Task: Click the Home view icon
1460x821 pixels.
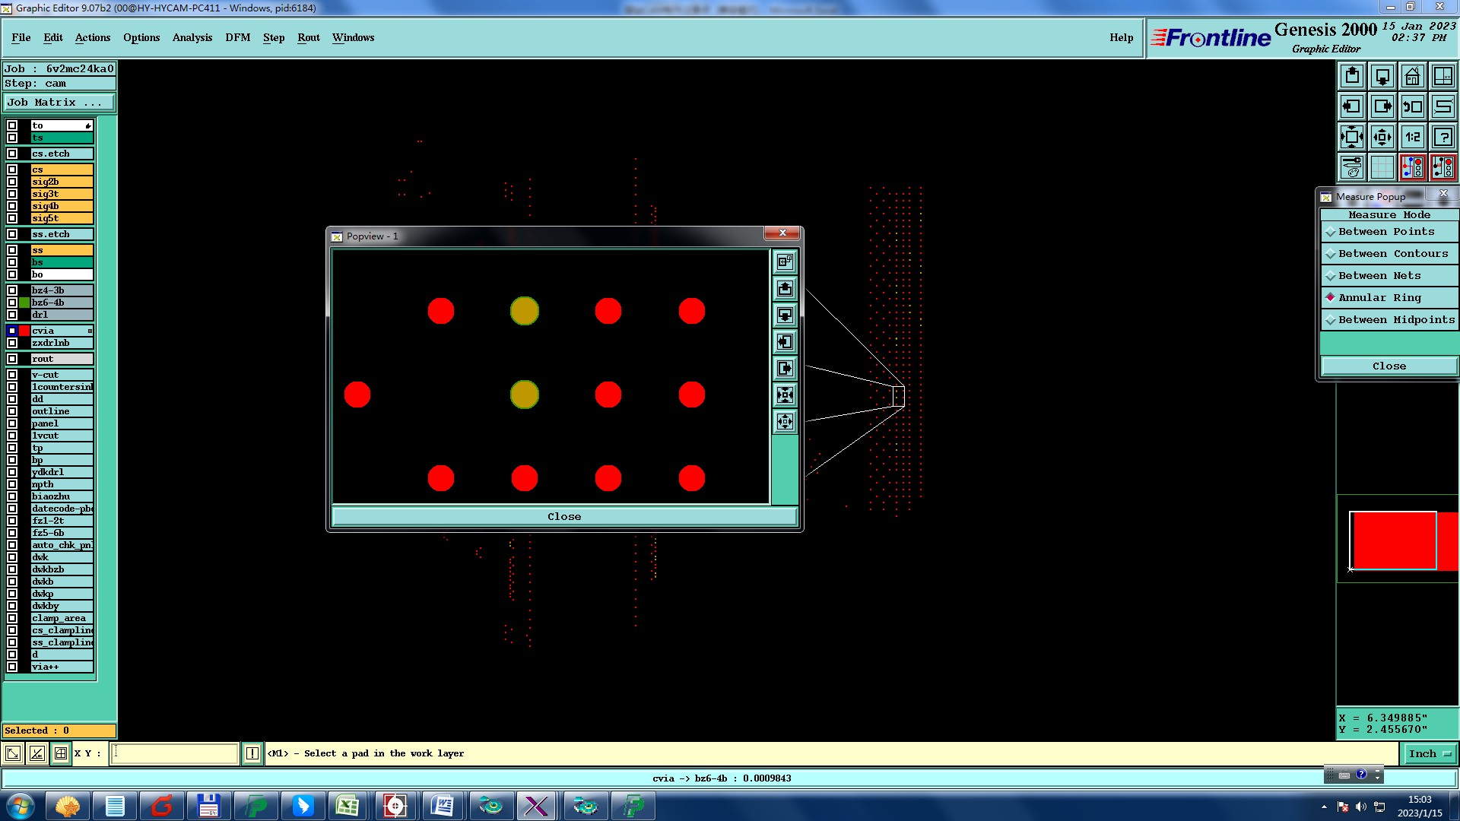Action: point(1412,76)
